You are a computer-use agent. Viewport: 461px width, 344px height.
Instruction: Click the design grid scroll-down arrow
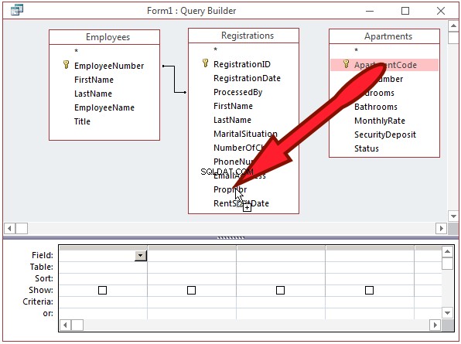447,313
